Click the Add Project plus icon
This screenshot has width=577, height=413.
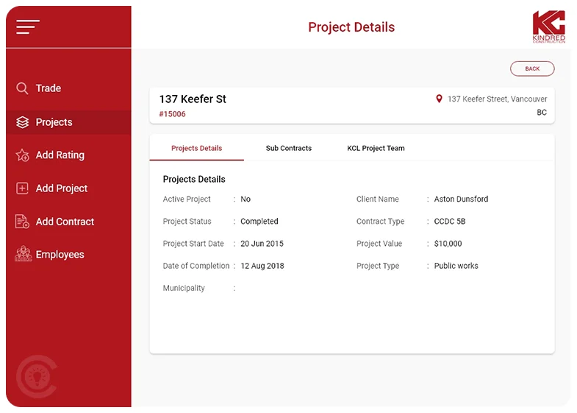pos(22,188)
